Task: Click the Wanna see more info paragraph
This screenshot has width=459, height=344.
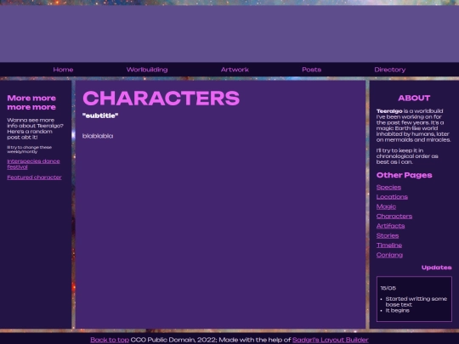Action: tap(35, 129)
